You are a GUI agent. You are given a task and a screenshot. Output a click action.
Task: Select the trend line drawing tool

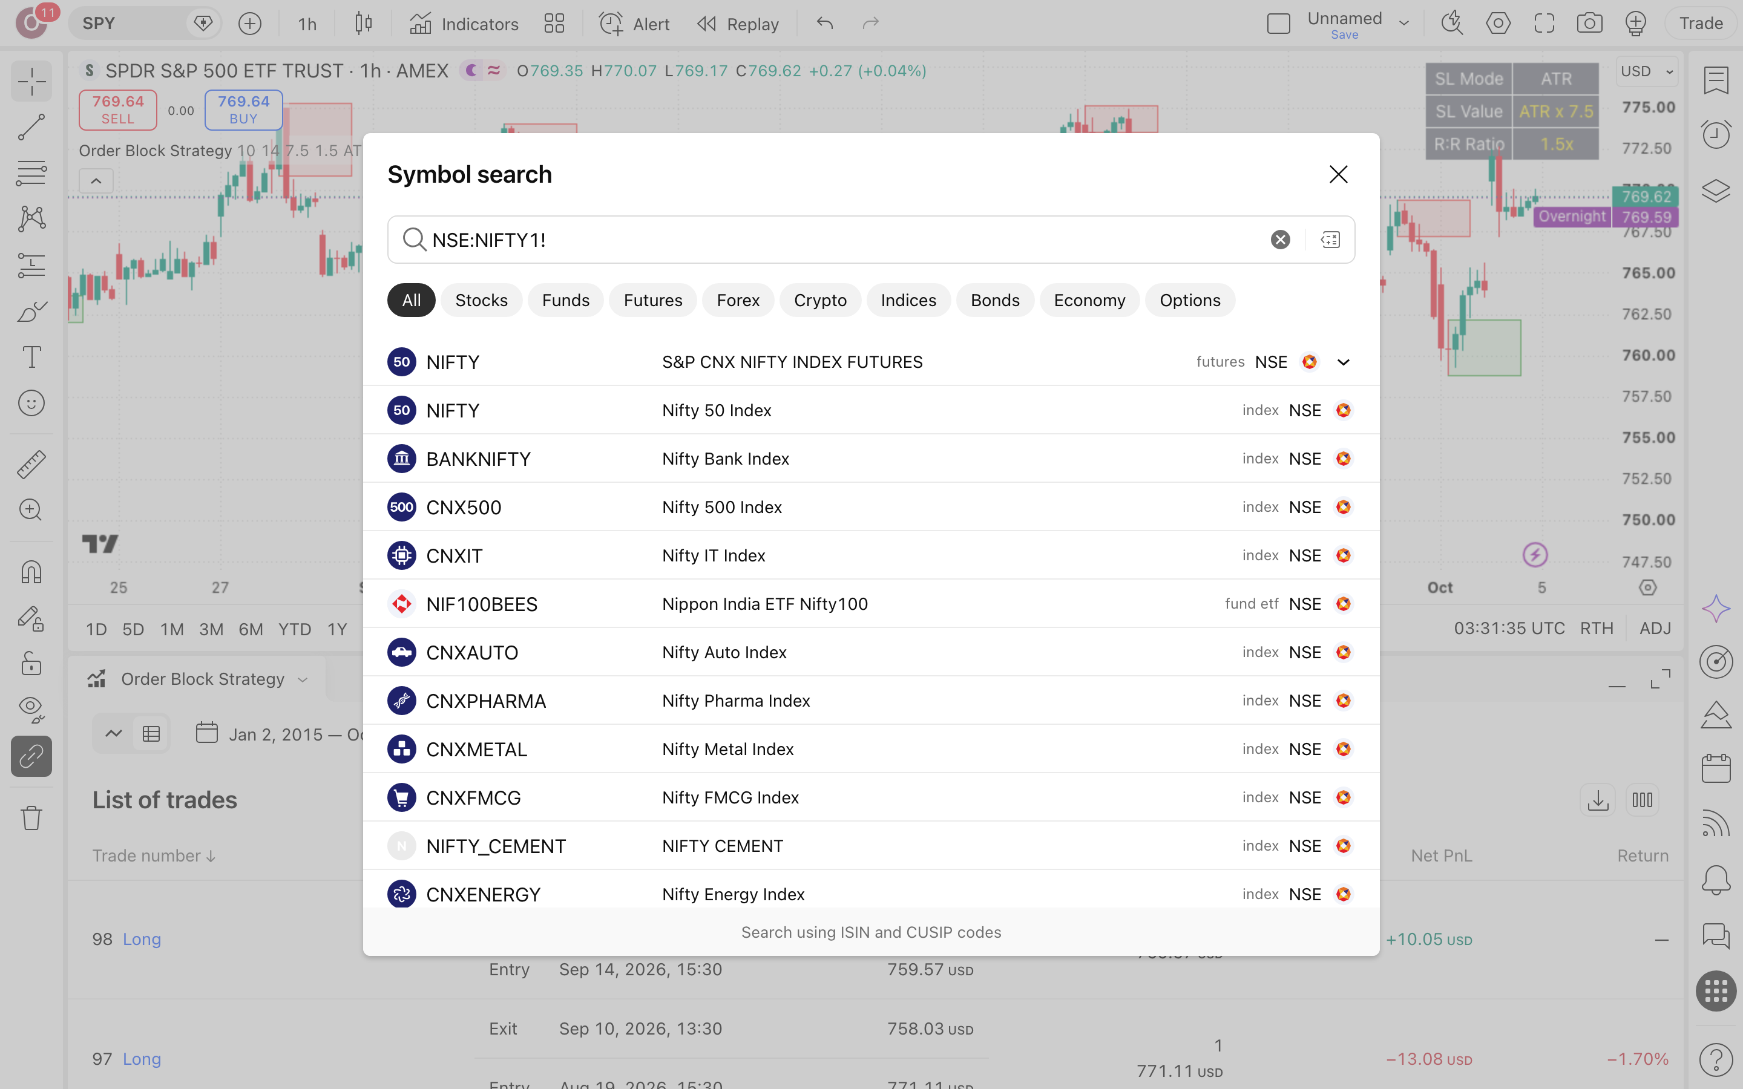tap(31, 128)
